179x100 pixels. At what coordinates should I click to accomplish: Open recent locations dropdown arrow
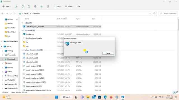click(x=11, y=13)
